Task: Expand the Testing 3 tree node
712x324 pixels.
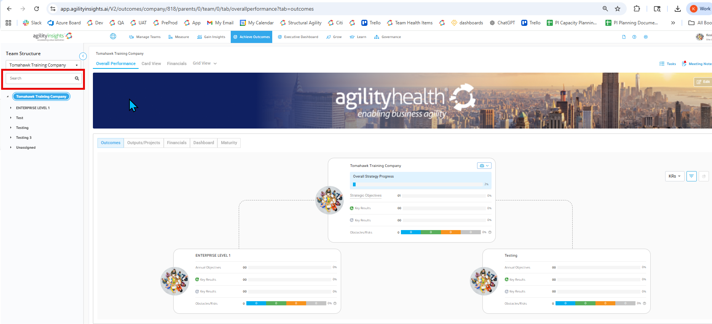Action: click(x=11, y=138)
